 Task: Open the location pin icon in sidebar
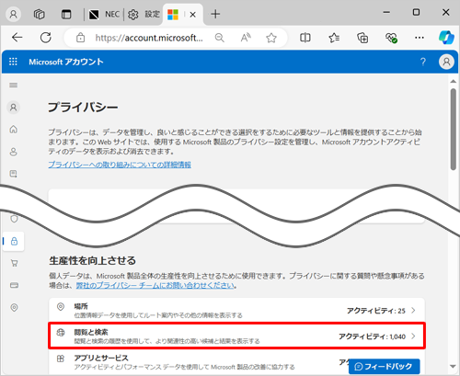tap(14, 307)
